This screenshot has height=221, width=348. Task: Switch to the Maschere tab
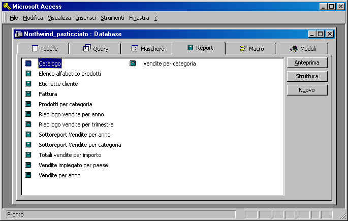(x=147, y=49)
